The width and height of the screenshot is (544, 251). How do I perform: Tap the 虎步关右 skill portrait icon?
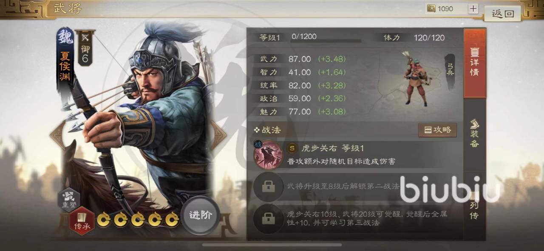[x=268, y=154]
